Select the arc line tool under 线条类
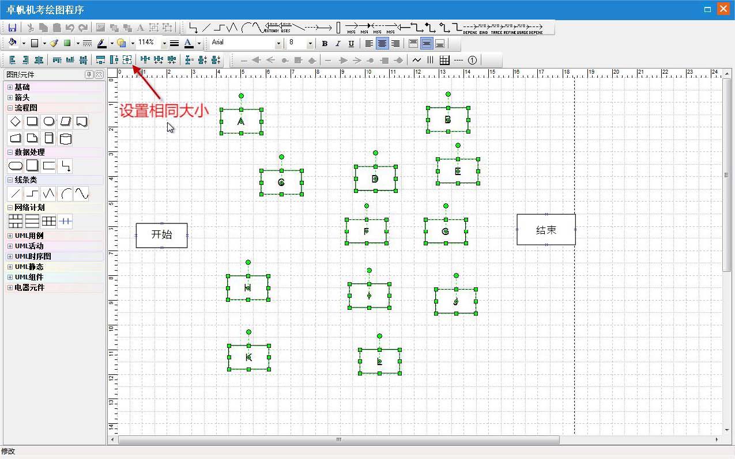The width and height of the screenshot is (735, 459). [65, 194]
